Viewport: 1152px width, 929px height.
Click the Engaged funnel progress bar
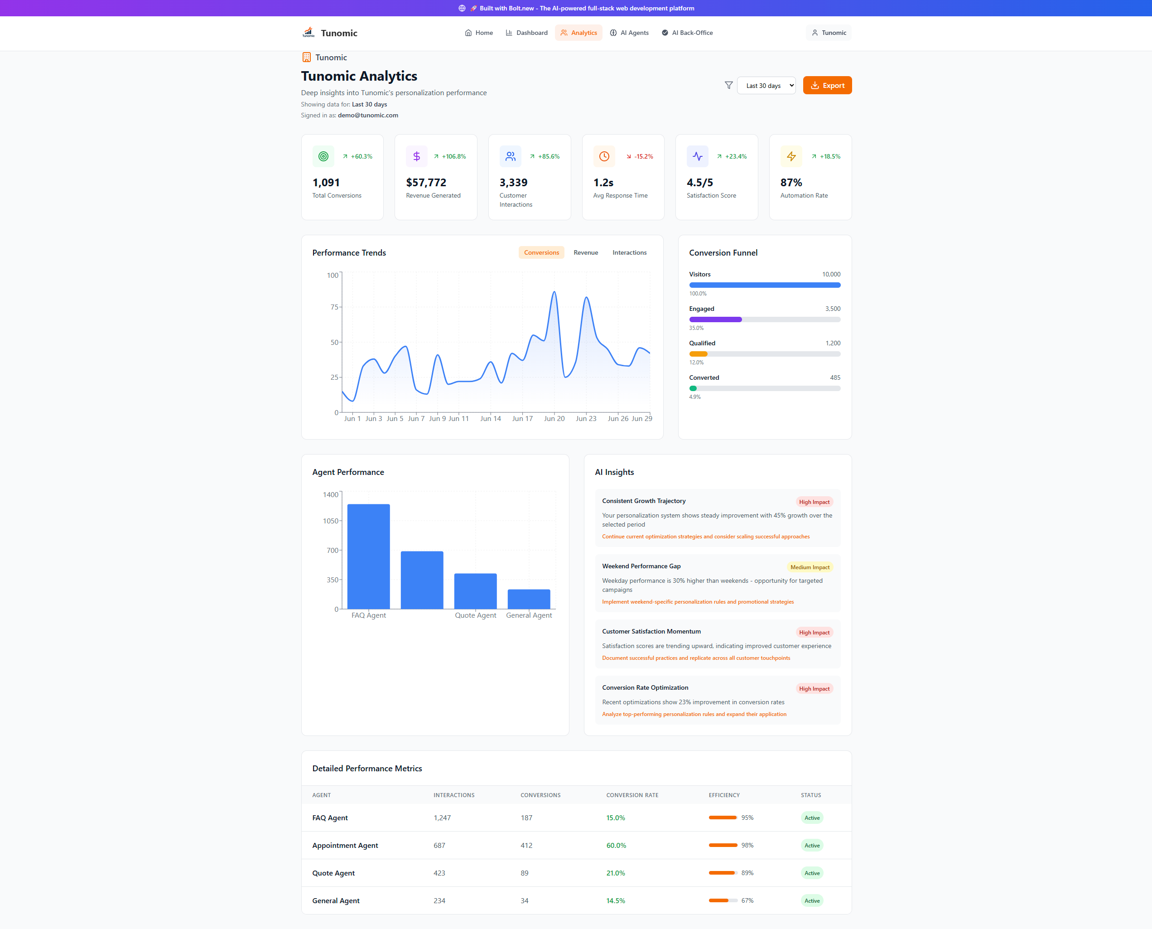(764, 319)
